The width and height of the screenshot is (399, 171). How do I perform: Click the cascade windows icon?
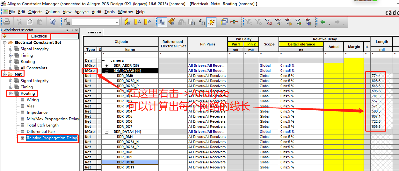(224, 22)
